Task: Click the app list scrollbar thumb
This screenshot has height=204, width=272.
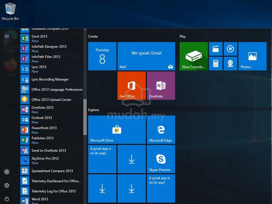Action: tap(85, 117)
